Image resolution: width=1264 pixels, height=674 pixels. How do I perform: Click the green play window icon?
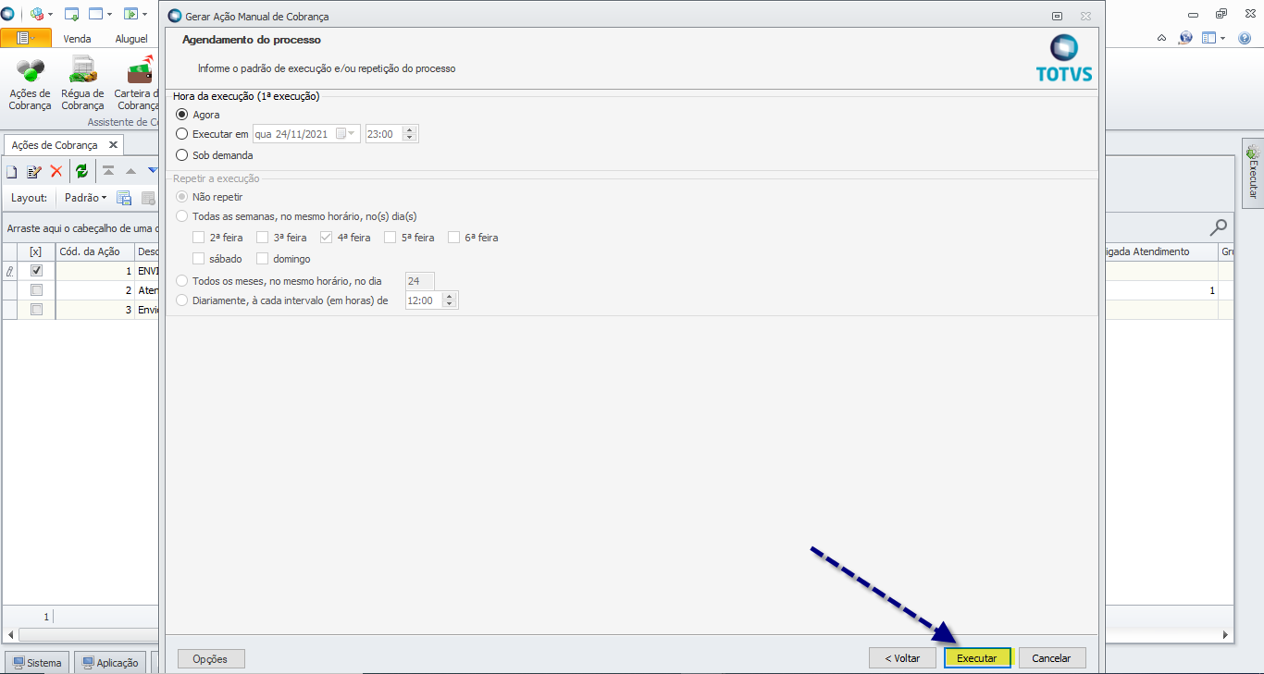130,14
